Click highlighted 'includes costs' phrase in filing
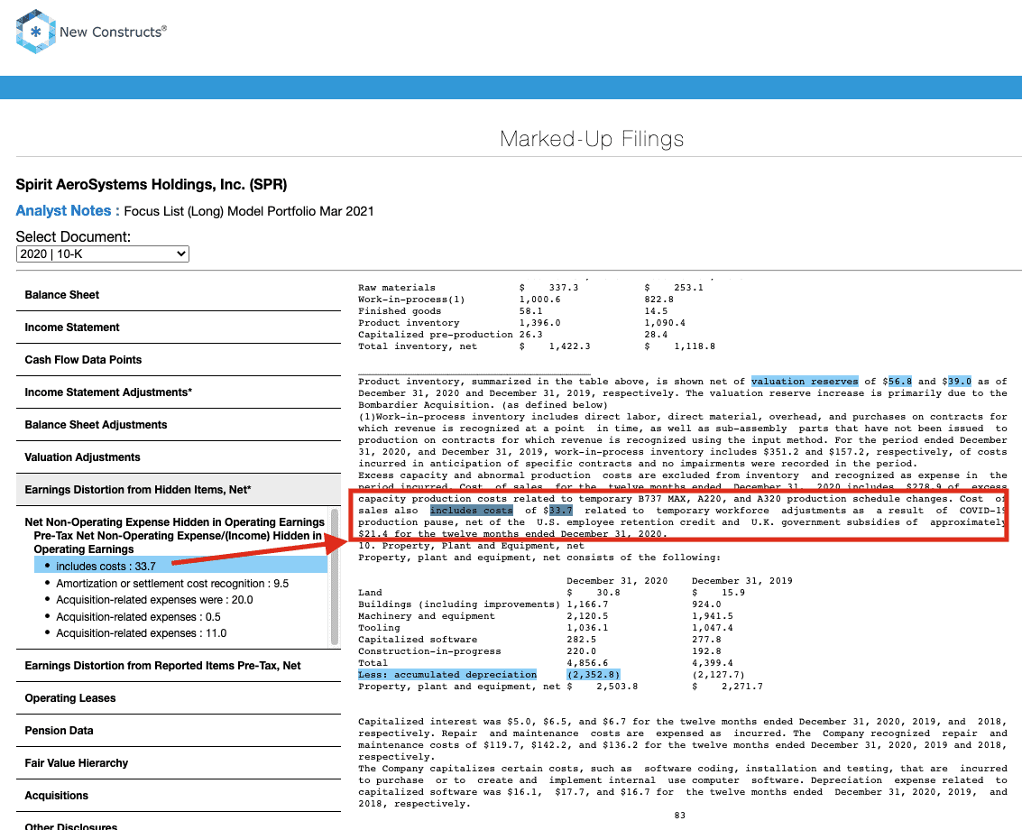 point(471,511)
